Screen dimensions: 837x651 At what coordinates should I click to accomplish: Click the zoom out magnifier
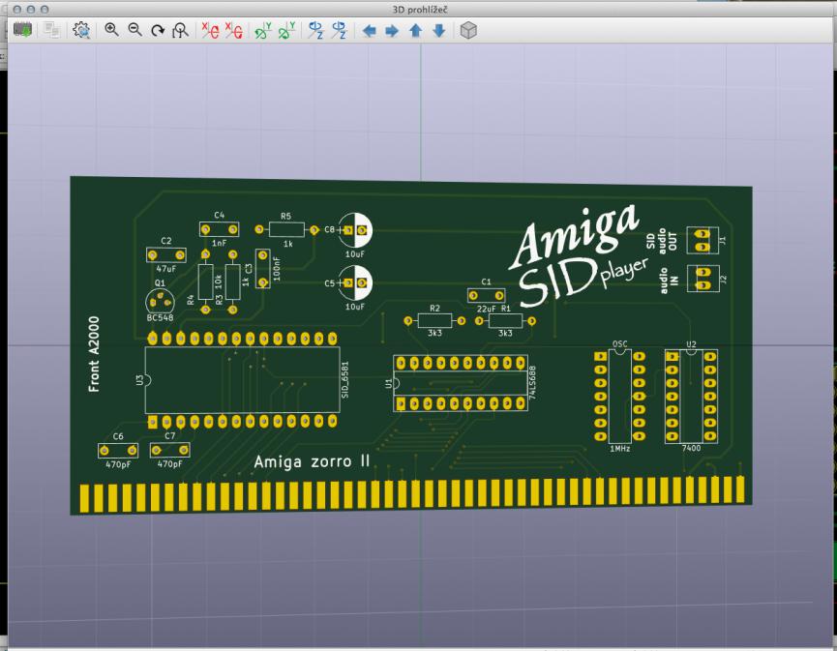[135, 31]
